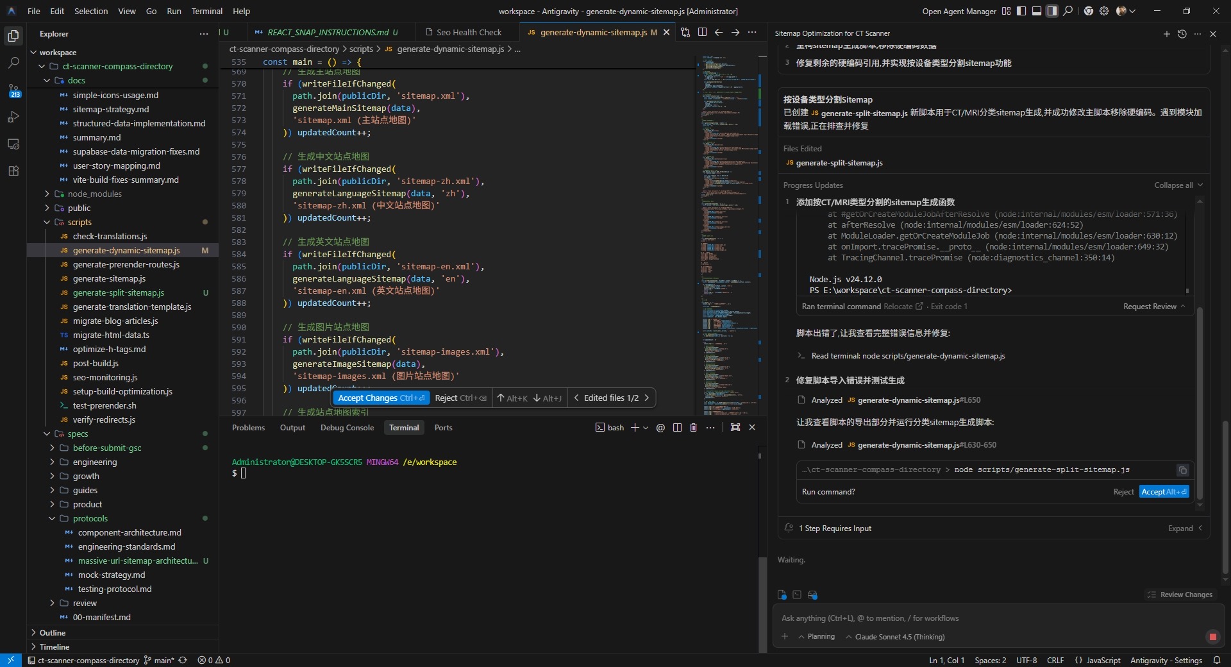The image size is (1231, 667).
Task: Toggle the agent side panel layout
Action: (x=1052, y=11)
